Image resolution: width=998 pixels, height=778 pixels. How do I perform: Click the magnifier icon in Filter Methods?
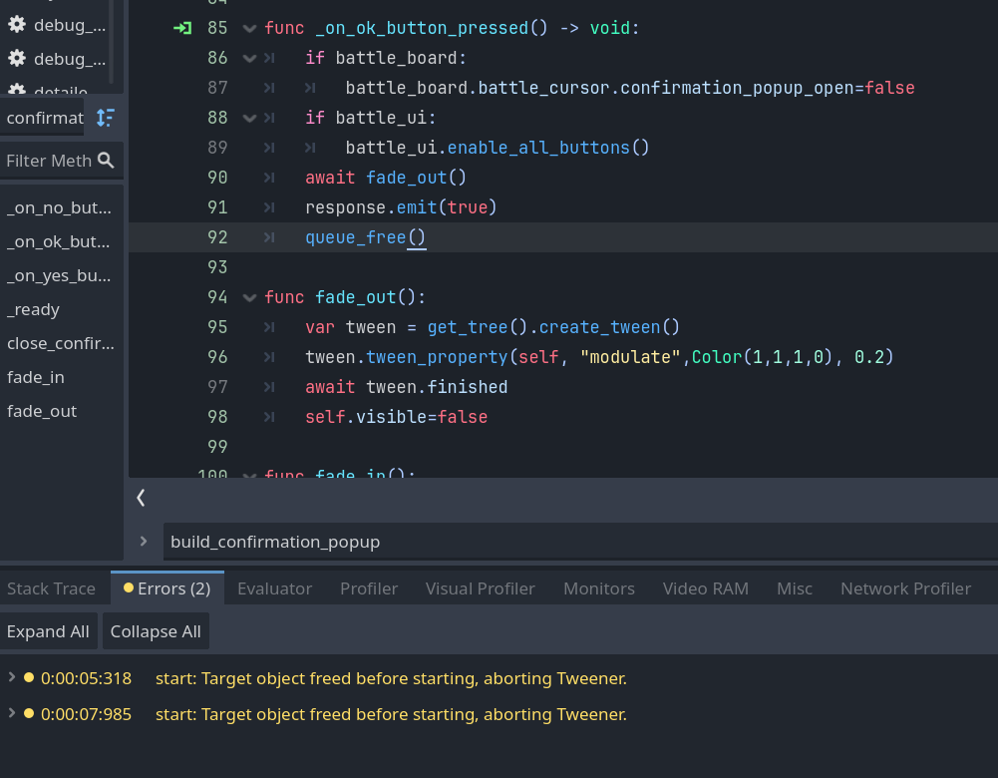tap(106, 161)
